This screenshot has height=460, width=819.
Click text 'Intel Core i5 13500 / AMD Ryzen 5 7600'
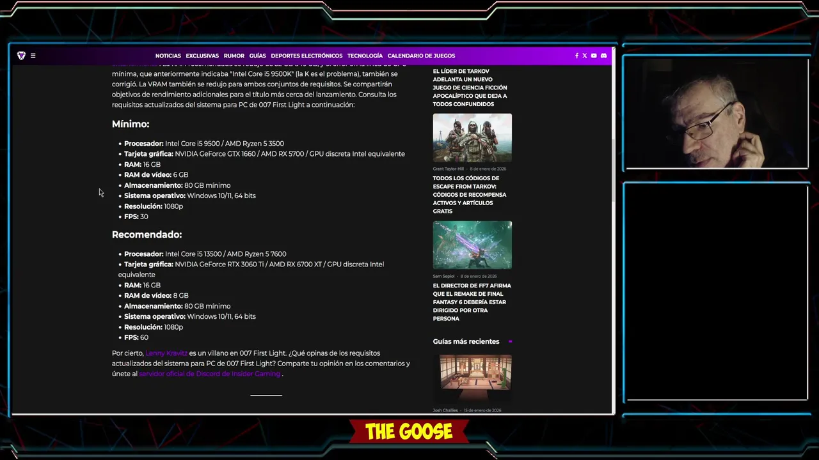(226, 254)
